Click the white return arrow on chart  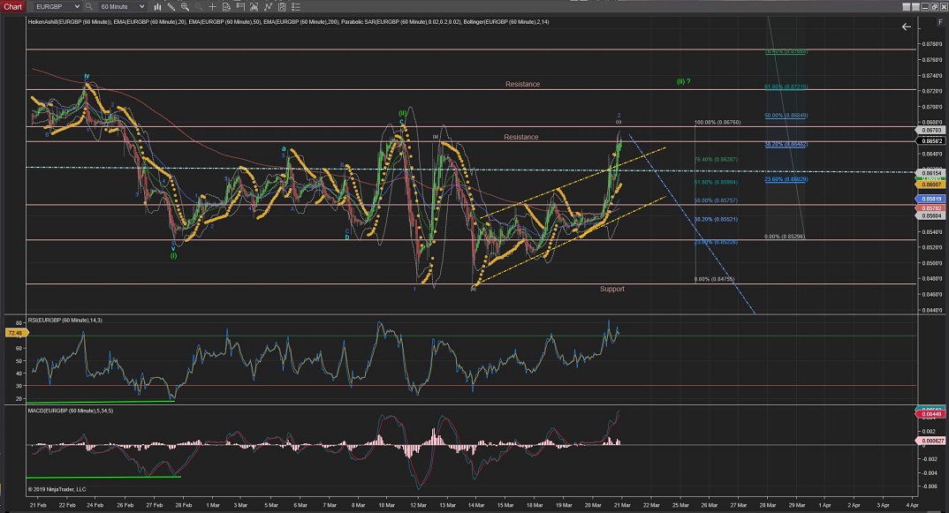click(x=906, y=27)
